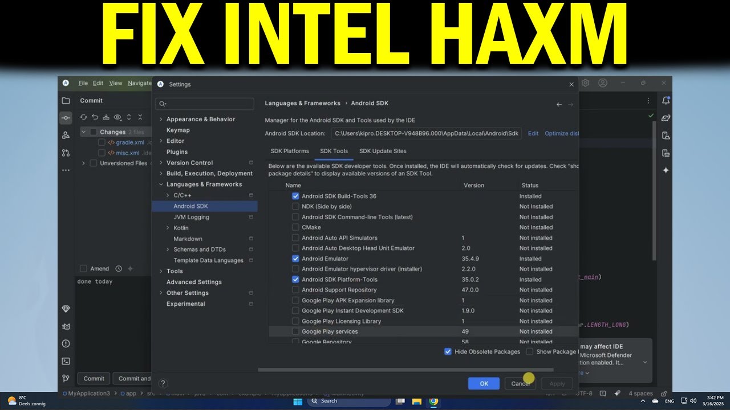Click the Rollback icon in Commit toolbar
The image size is (730, 410).
(95, 117)
